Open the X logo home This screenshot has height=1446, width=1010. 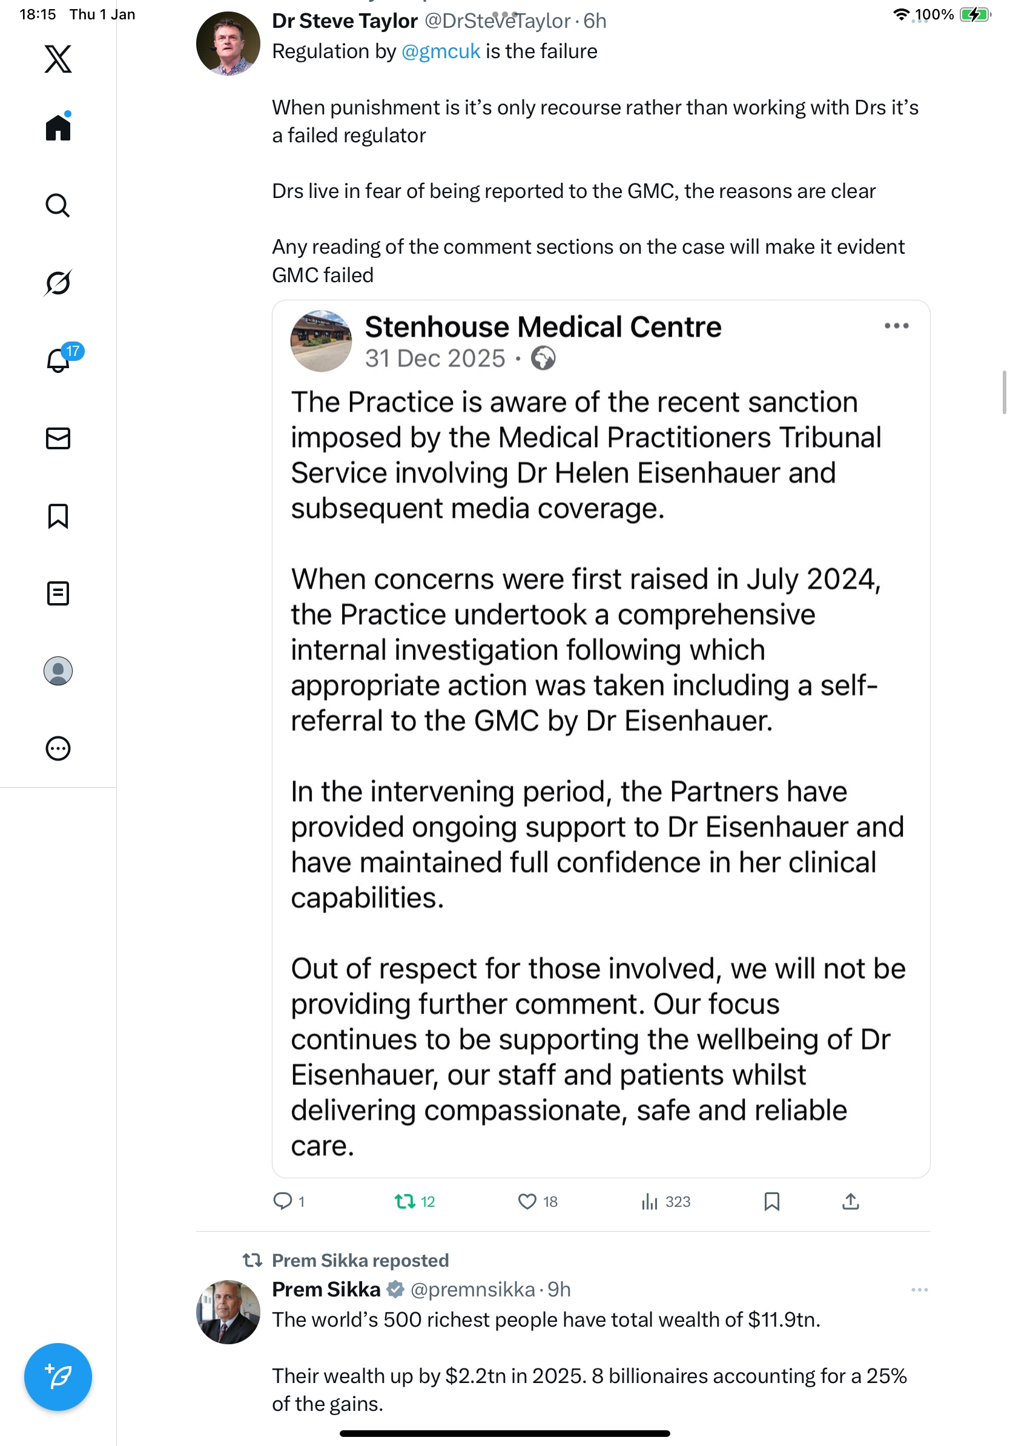(x=58, y=59)
